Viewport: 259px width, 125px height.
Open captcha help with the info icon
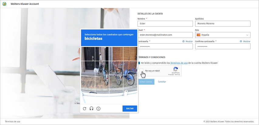[98, 109]
